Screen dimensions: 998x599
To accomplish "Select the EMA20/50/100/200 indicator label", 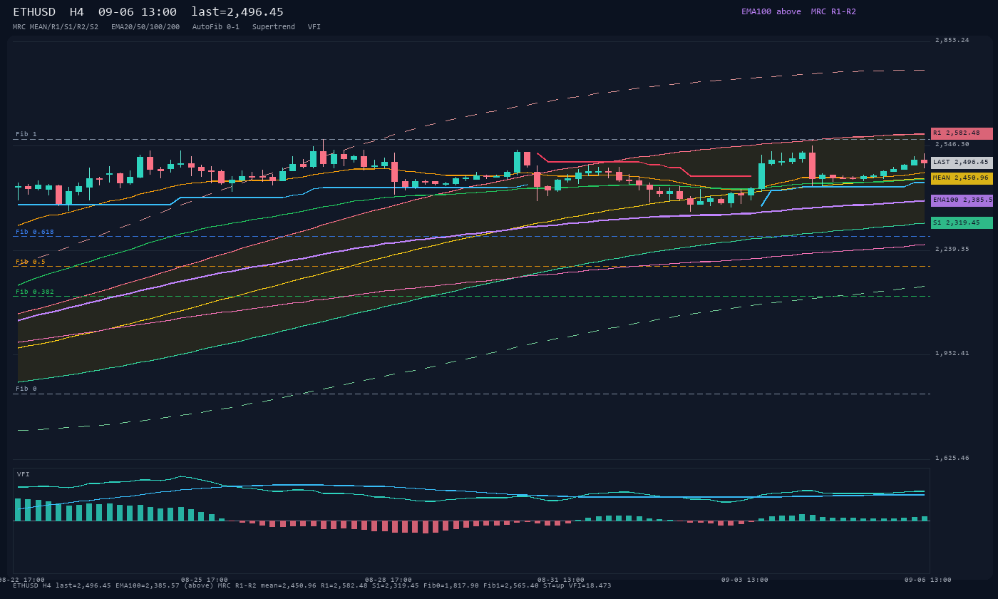I will 145,27.
